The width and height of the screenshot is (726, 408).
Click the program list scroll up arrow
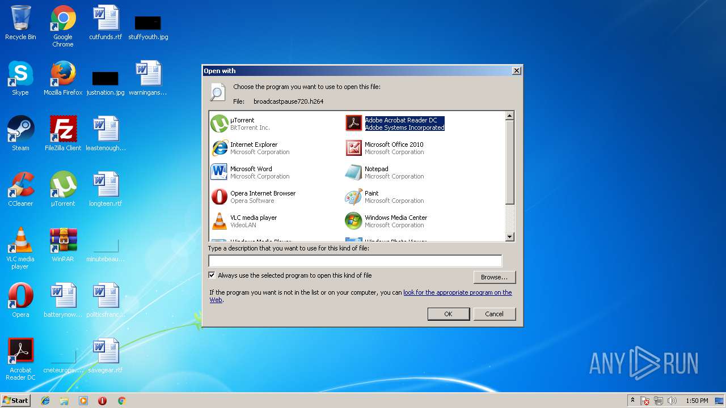click(509, 116)
